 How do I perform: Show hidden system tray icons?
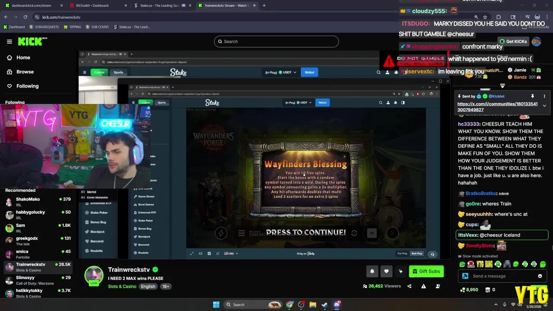(496, 305)
